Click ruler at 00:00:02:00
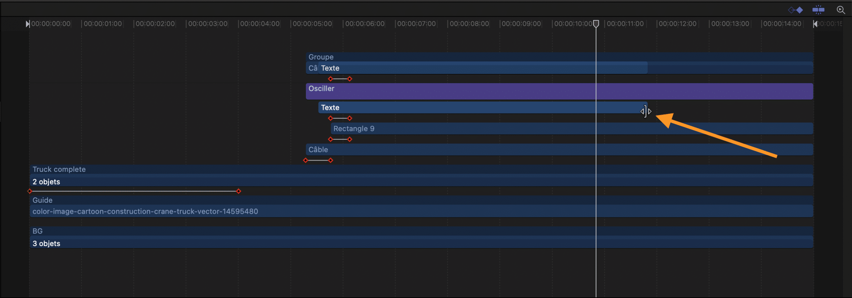Viewport: 852px width, 298px height. 155,24
